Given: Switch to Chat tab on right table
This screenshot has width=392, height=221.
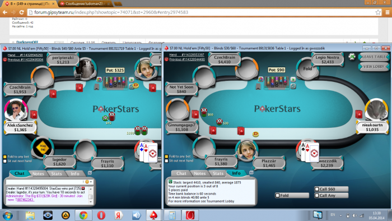Looking at the screenshot, I should (181, 173).
